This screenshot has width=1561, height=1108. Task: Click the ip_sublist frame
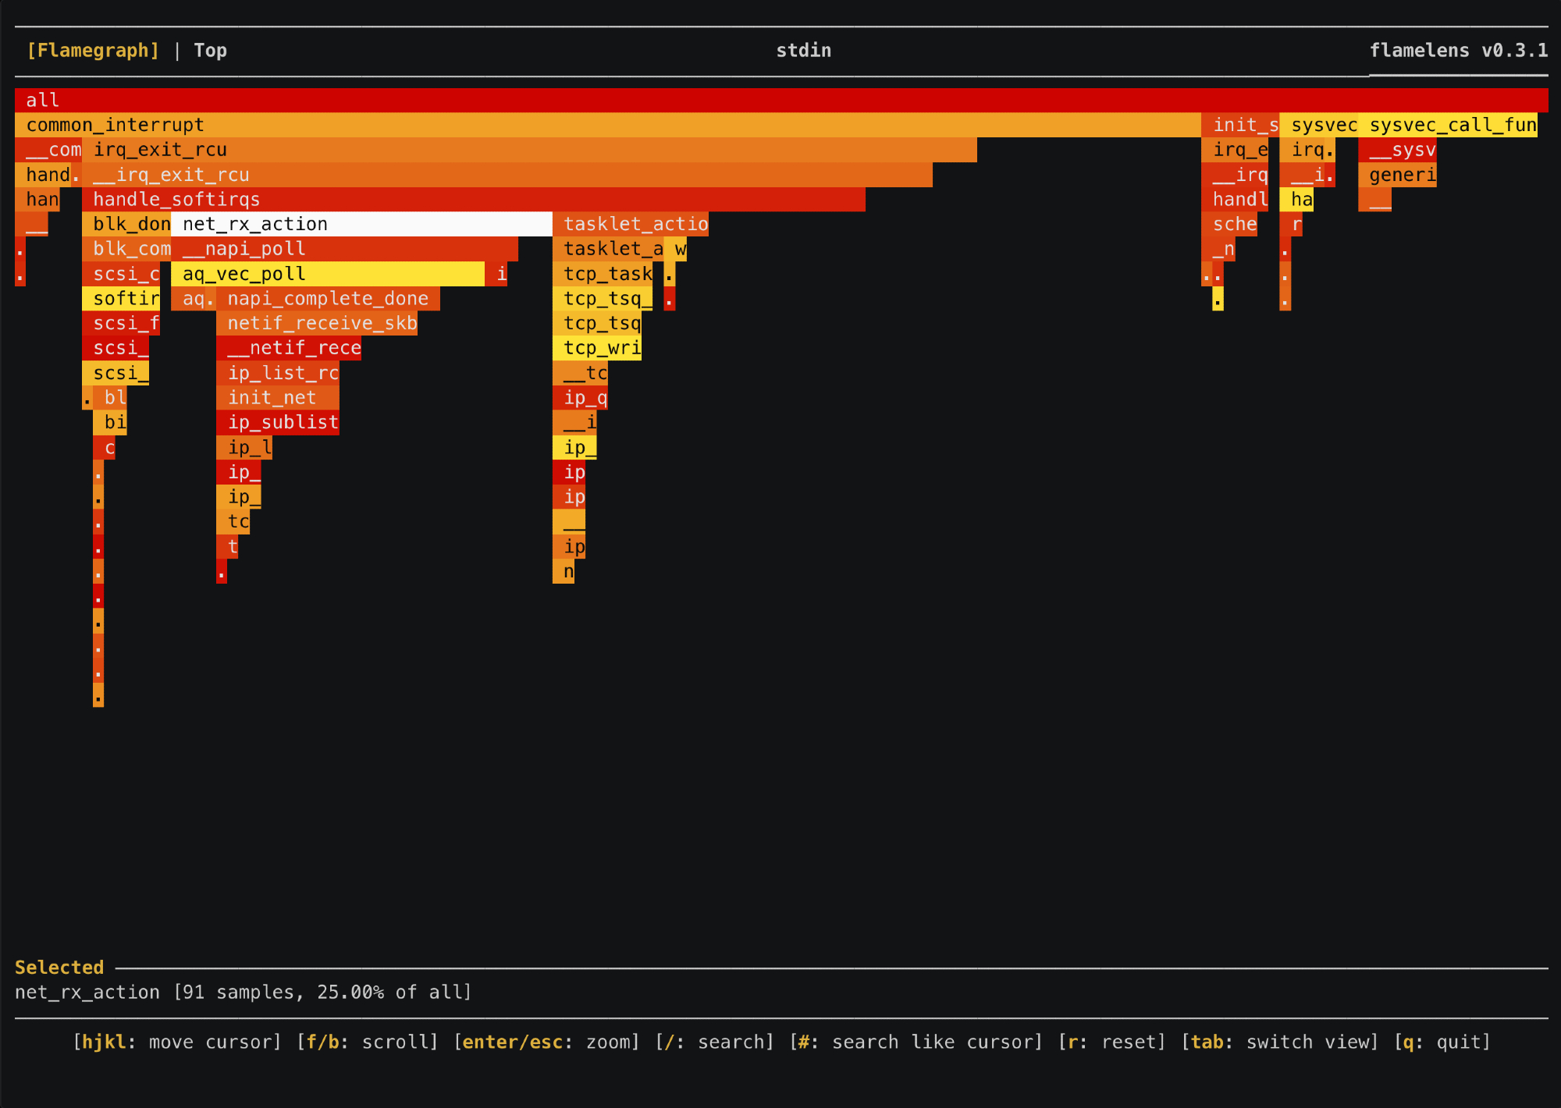(x=278, y=423)
